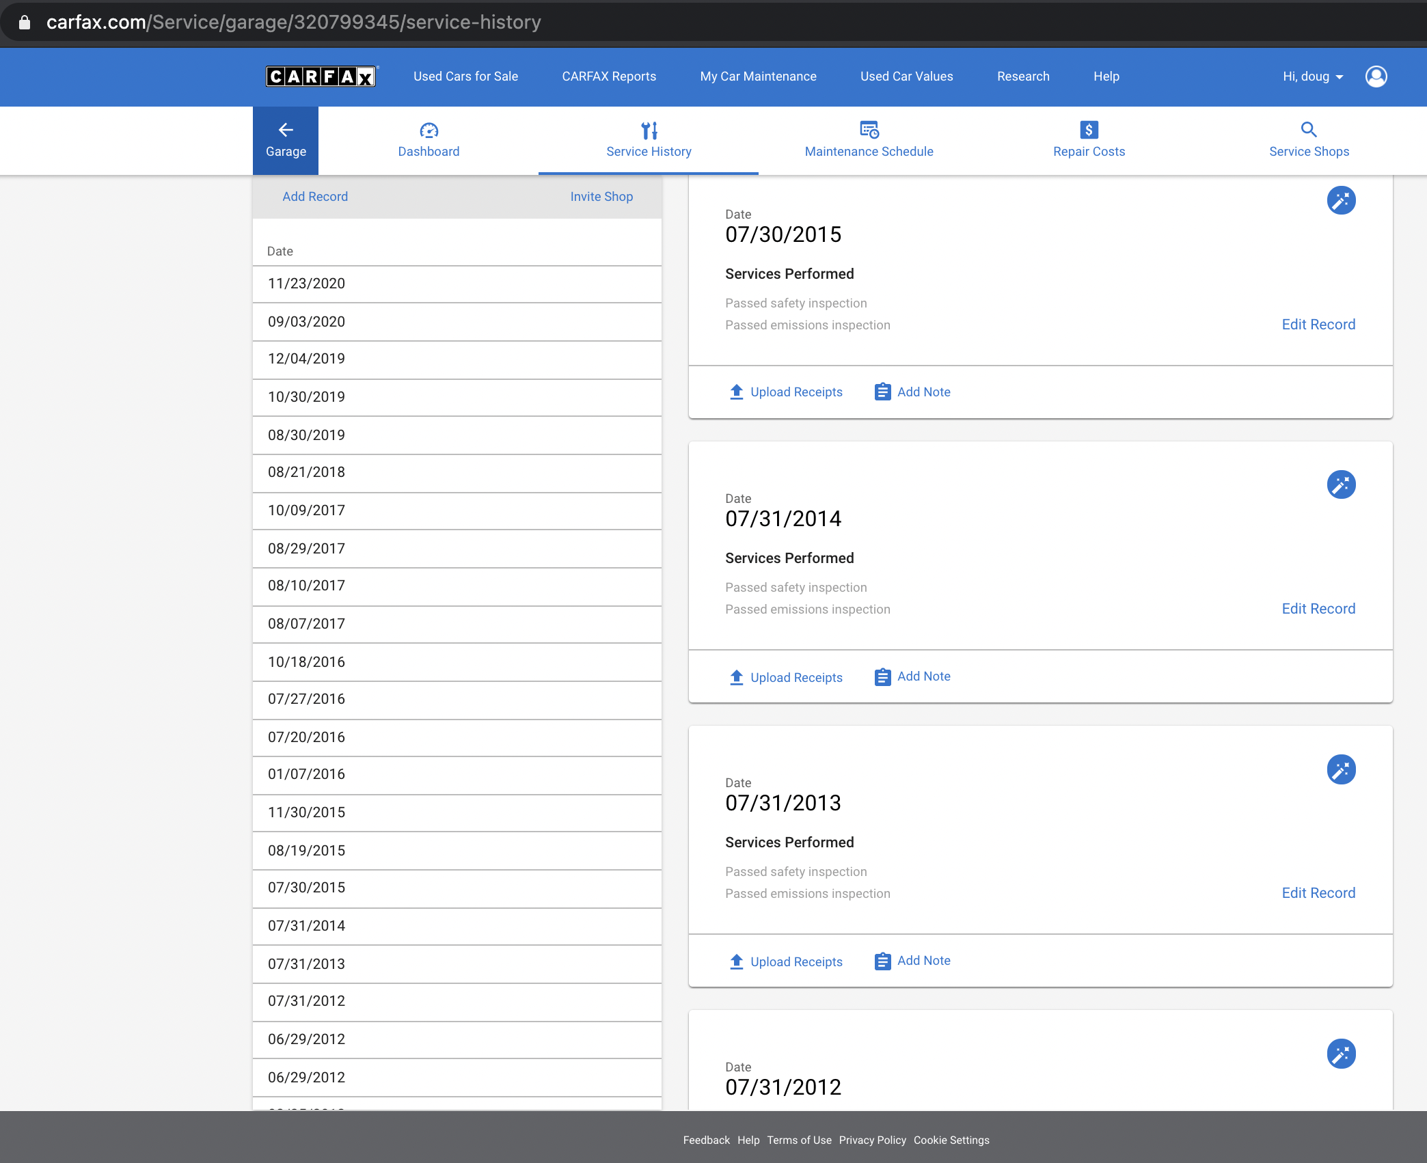Click upload arrow icon in 07/30/2015 card
Screen dimensions: 1427x1163
[736, 392]
